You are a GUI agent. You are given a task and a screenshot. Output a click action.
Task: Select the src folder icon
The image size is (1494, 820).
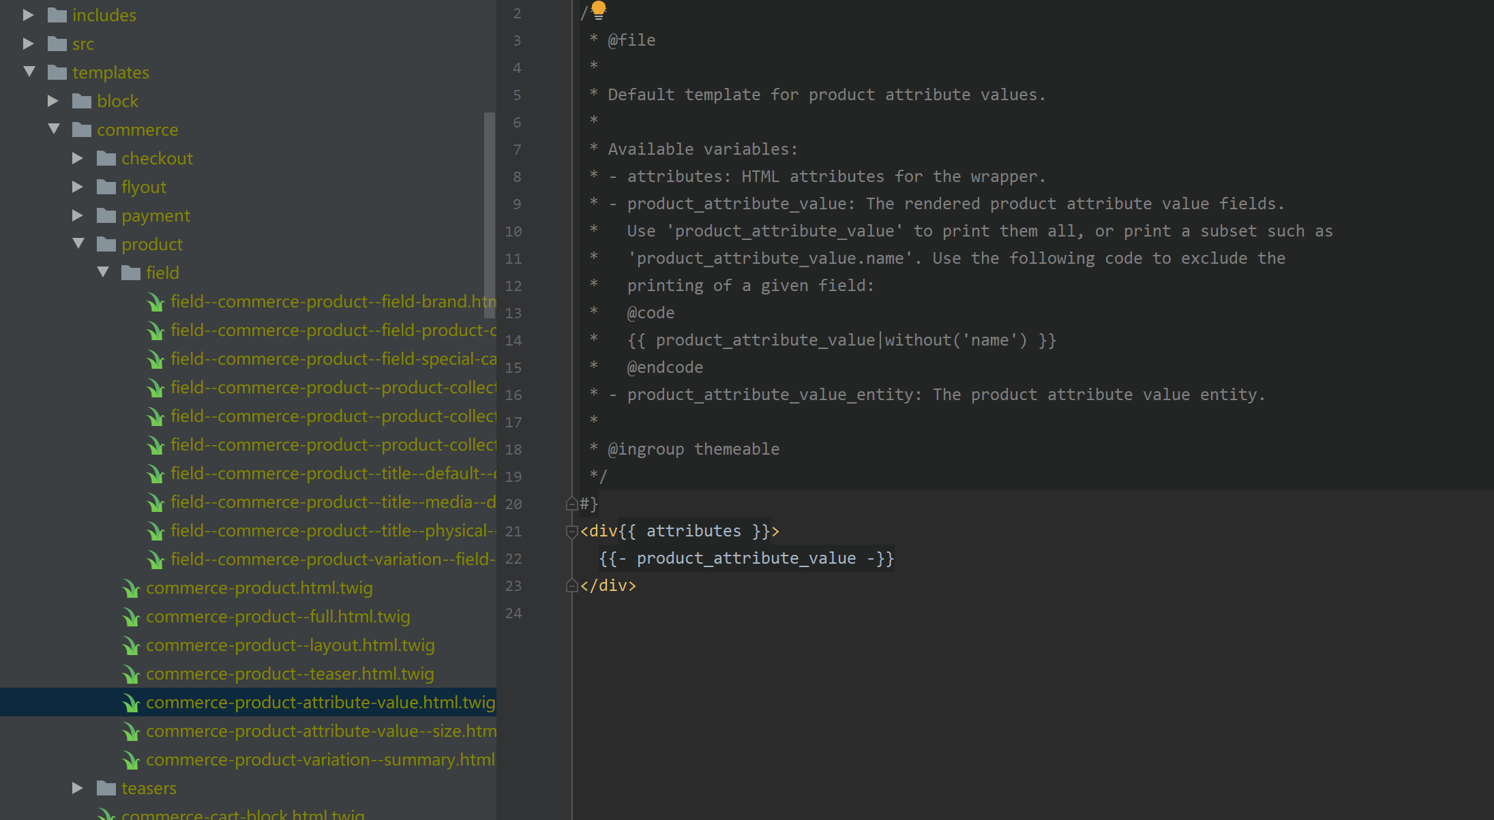(57, 44)
